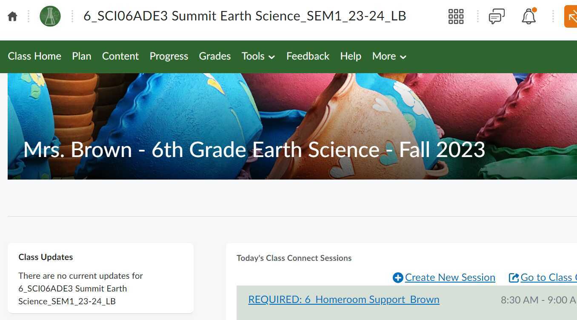Select the Help menu item

tap(350, 56)
